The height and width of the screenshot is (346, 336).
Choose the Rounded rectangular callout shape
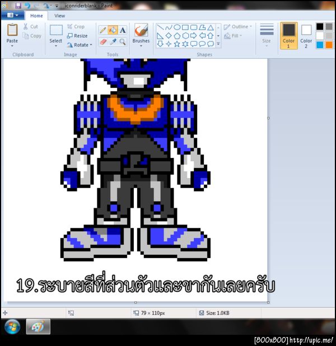pyautogui.click(x=194, y=44)
